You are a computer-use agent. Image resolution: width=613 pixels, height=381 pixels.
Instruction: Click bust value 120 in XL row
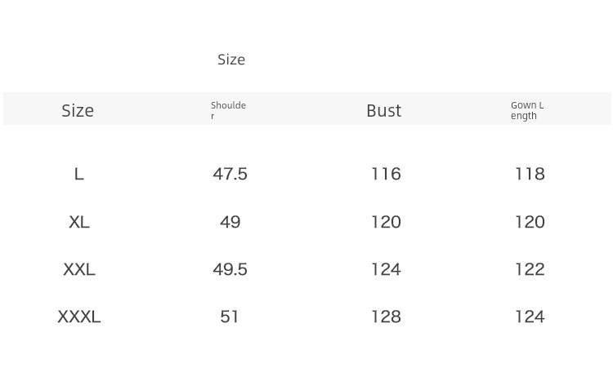click(386, 222)
